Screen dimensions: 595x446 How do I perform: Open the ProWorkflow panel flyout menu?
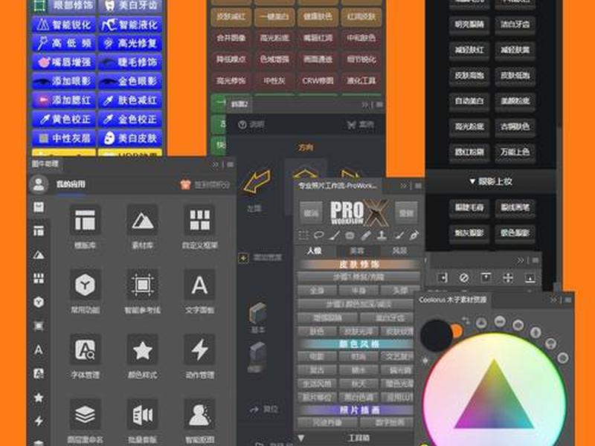418,186
